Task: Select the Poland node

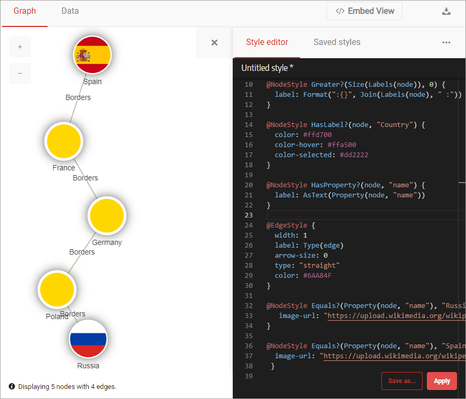Action: pyautogui.click(x=57, y=289)
